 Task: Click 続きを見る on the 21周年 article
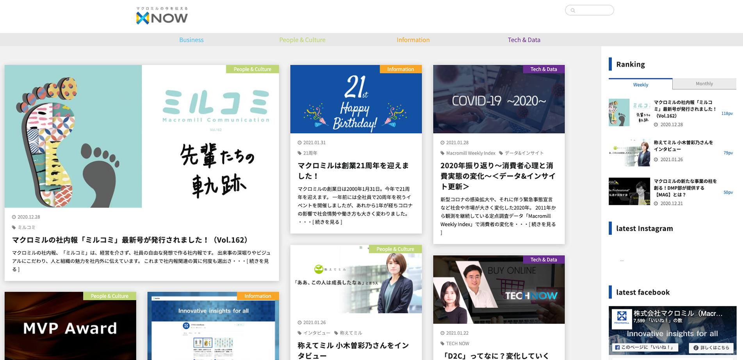tap(327, 222)
